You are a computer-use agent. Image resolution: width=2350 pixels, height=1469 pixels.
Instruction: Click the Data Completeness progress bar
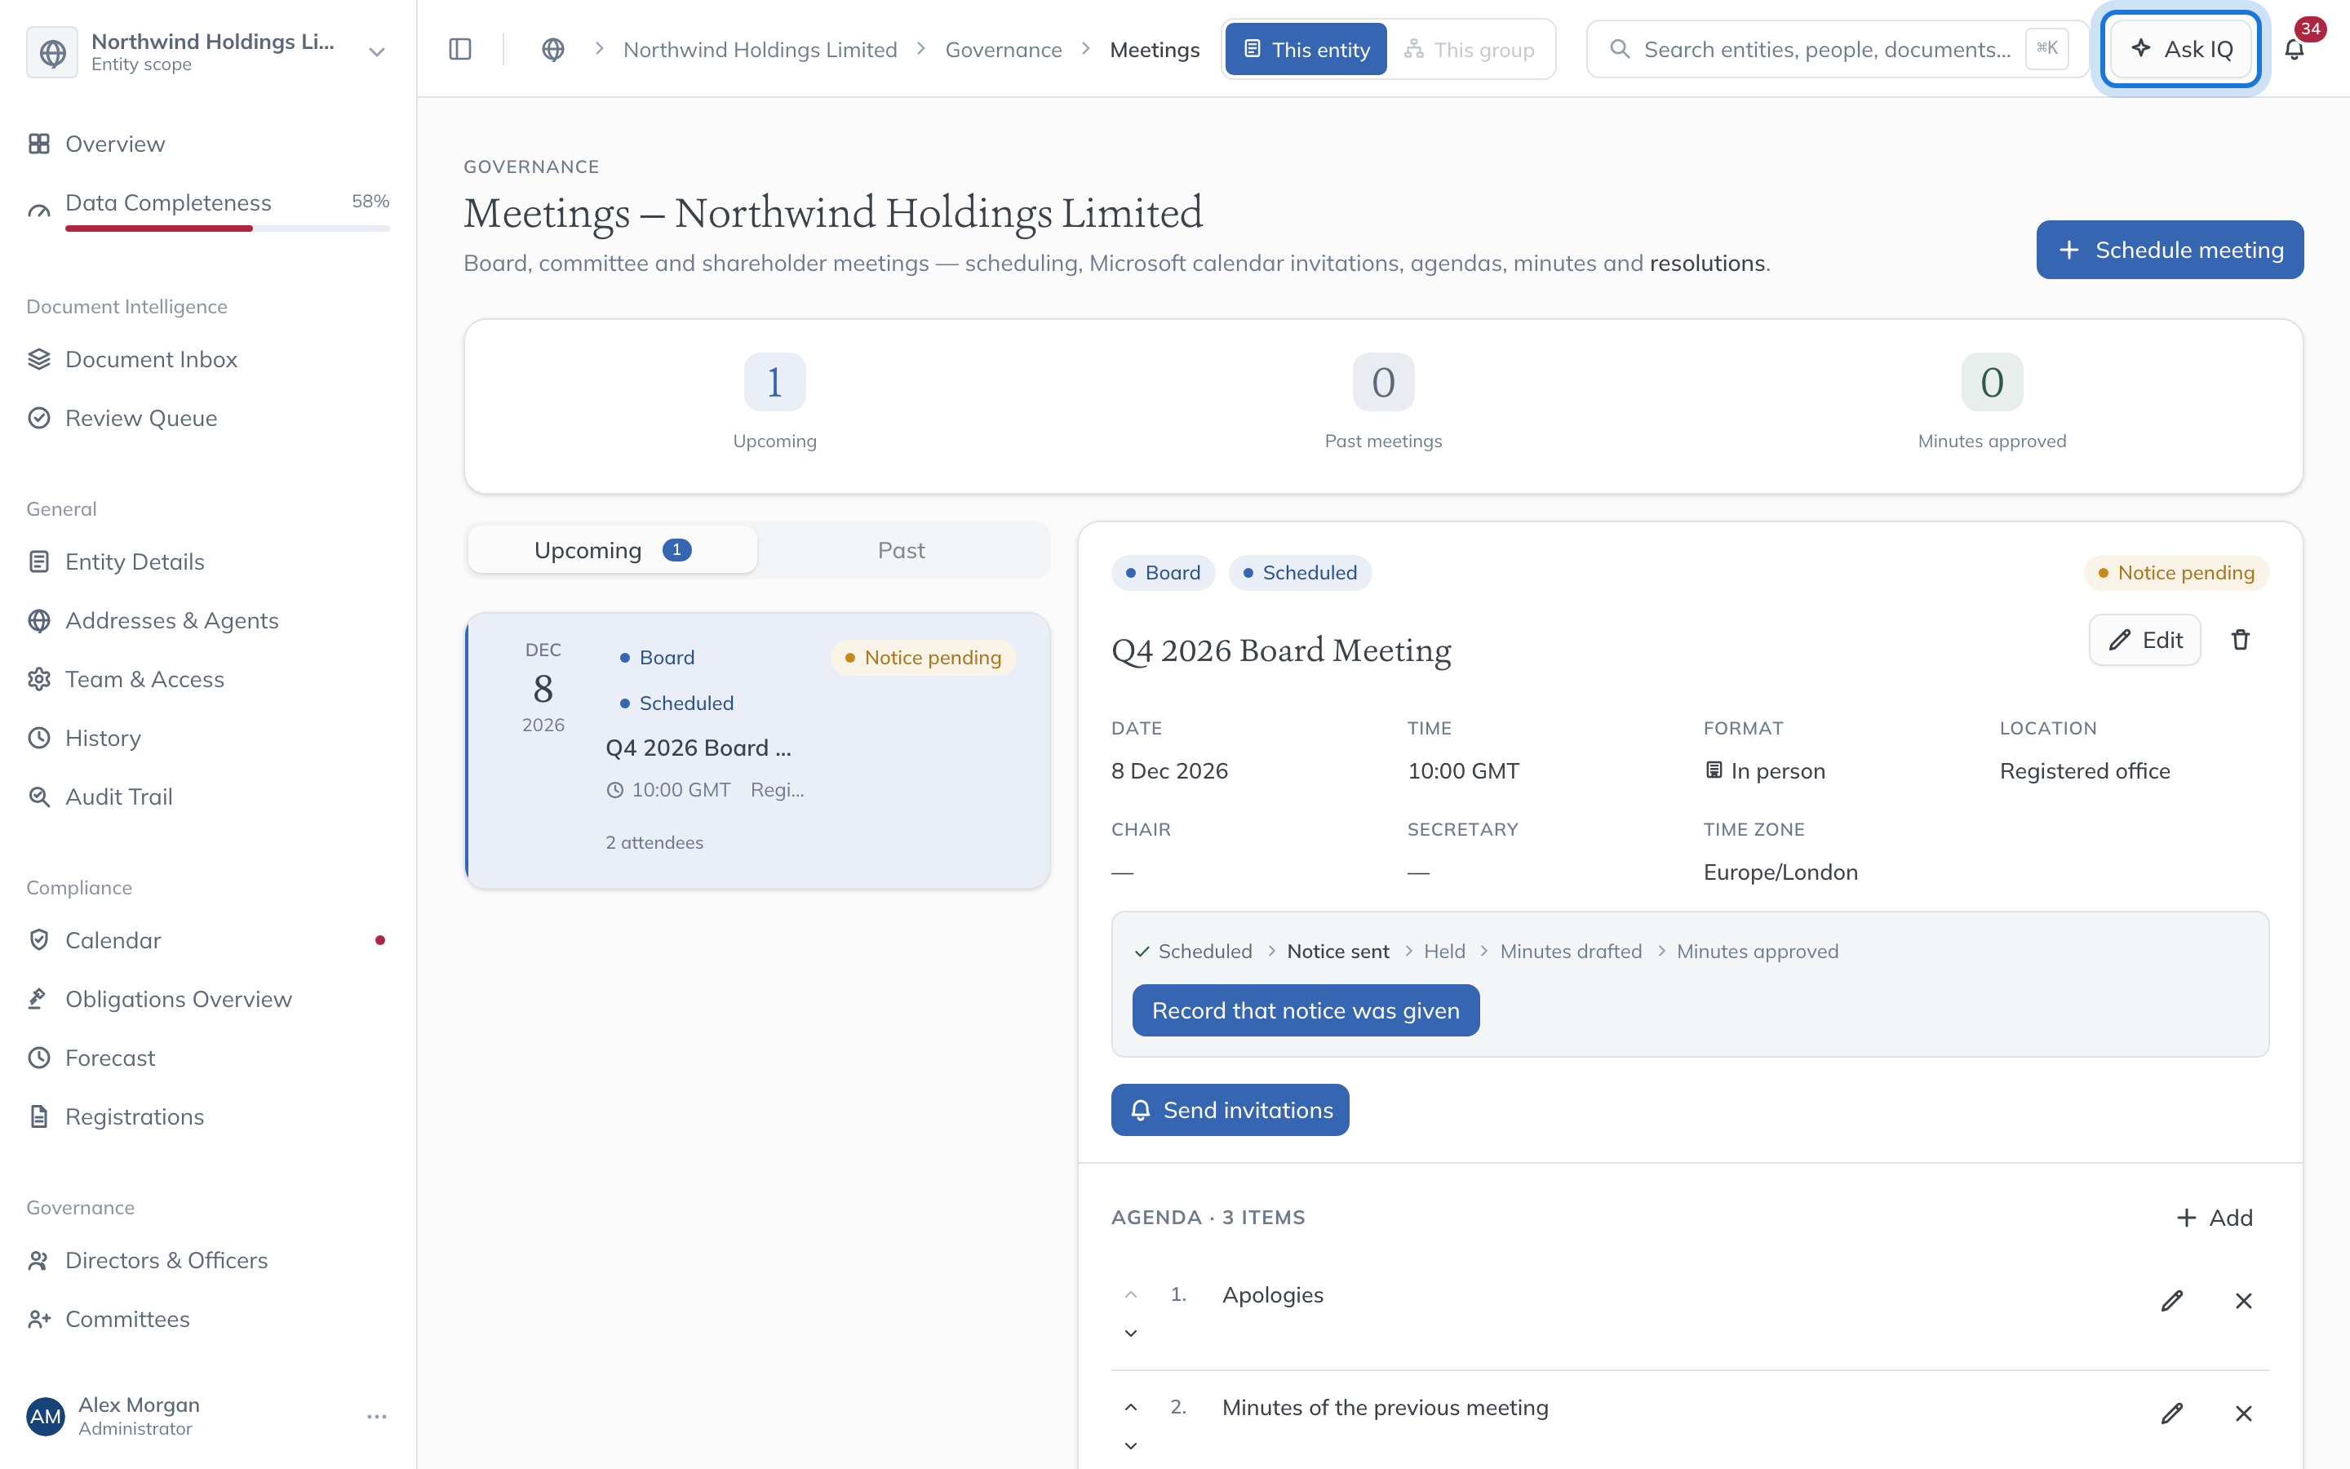pyautogui.click(x=227, y=229)
